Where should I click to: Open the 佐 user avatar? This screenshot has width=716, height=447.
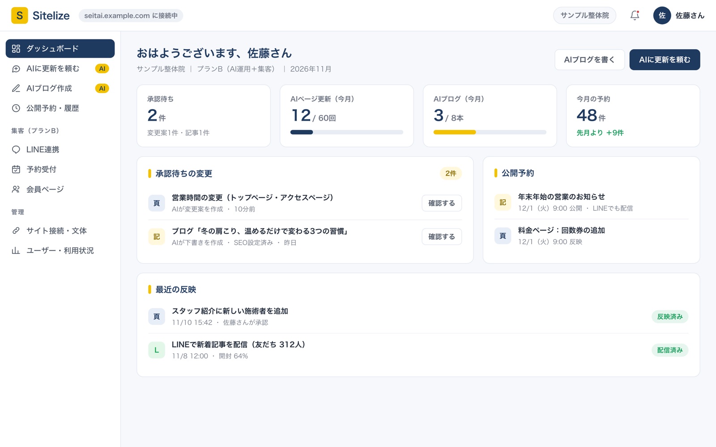(x=662, y=16)
